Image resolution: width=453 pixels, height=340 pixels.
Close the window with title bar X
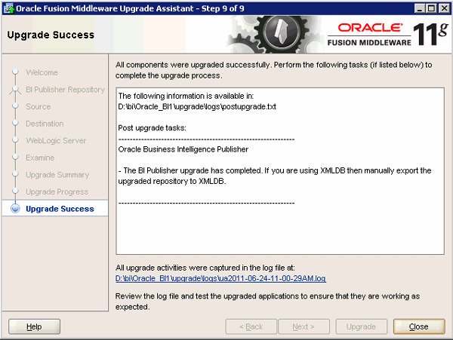(x=444, y=8)
